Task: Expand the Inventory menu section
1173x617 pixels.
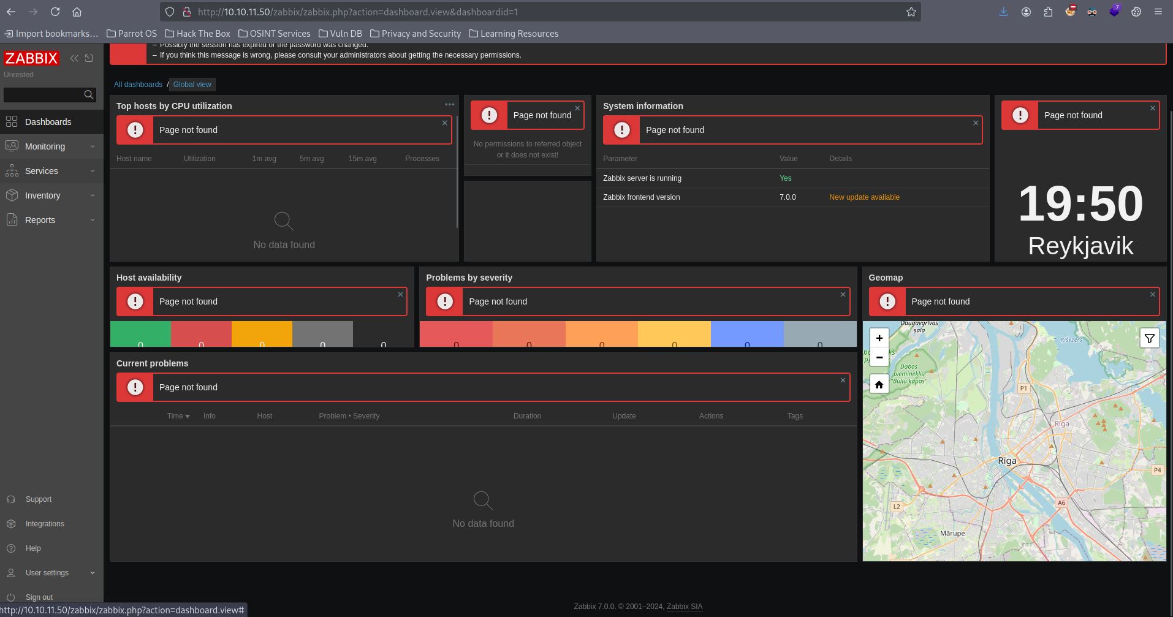Action: pyautogui.click(x=51, y=195)
